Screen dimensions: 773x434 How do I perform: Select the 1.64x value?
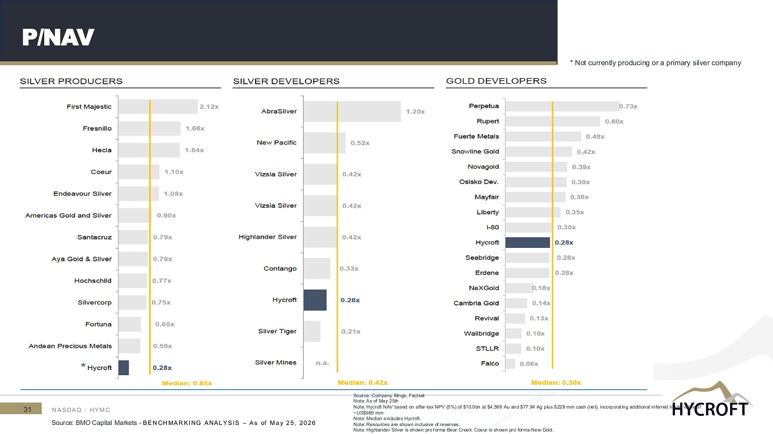(x=194, y=150)
